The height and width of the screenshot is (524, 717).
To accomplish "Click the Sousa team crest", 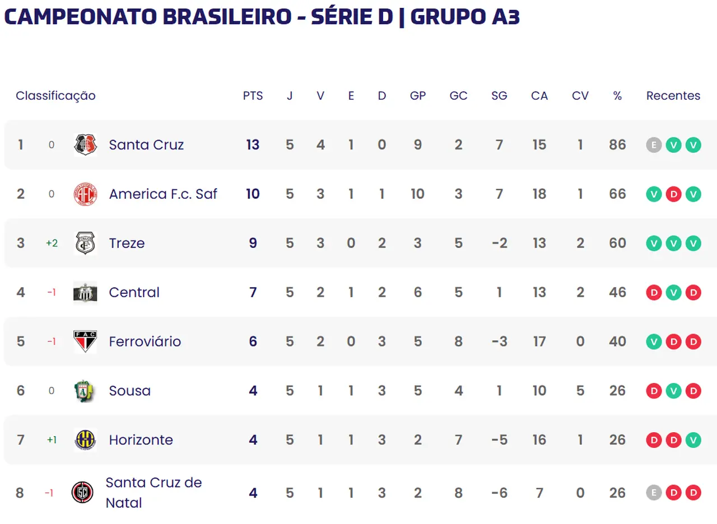I will coord(85,391).
